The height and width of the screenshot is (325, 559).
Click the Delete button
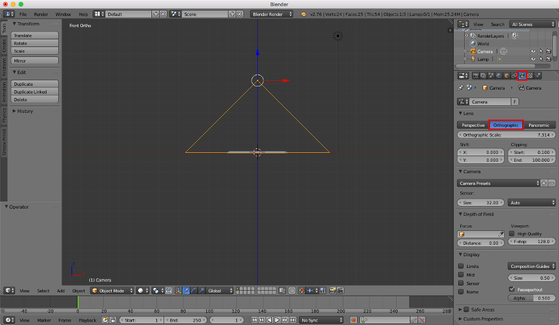(34, 100)
